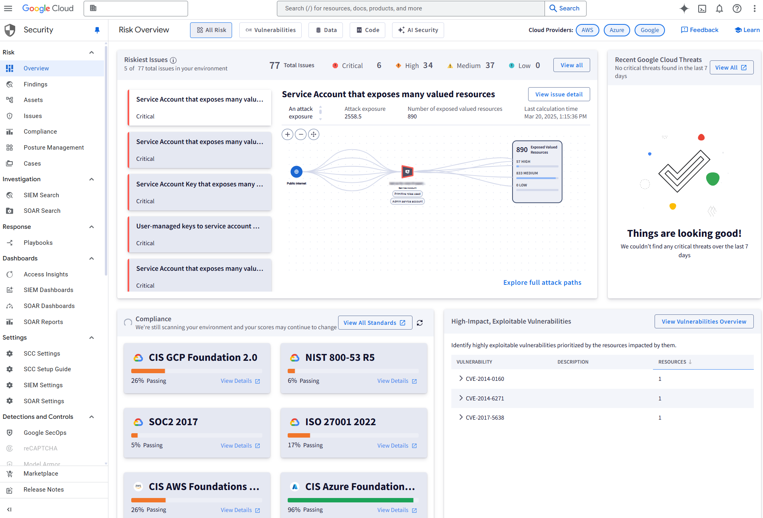Open the Cloud Shell terminal icon
The width and height of the screenshot is (763, 518).
pyautogui.click(x=702, y=8)
